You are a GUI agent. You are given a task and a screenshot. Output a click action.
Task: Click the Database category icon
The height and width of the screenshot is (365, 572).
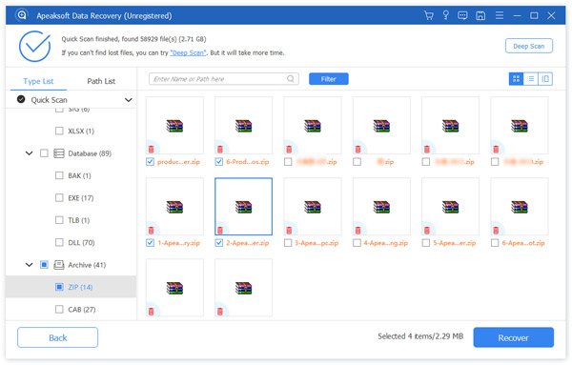pyautogui.click(x=59, y=153)
